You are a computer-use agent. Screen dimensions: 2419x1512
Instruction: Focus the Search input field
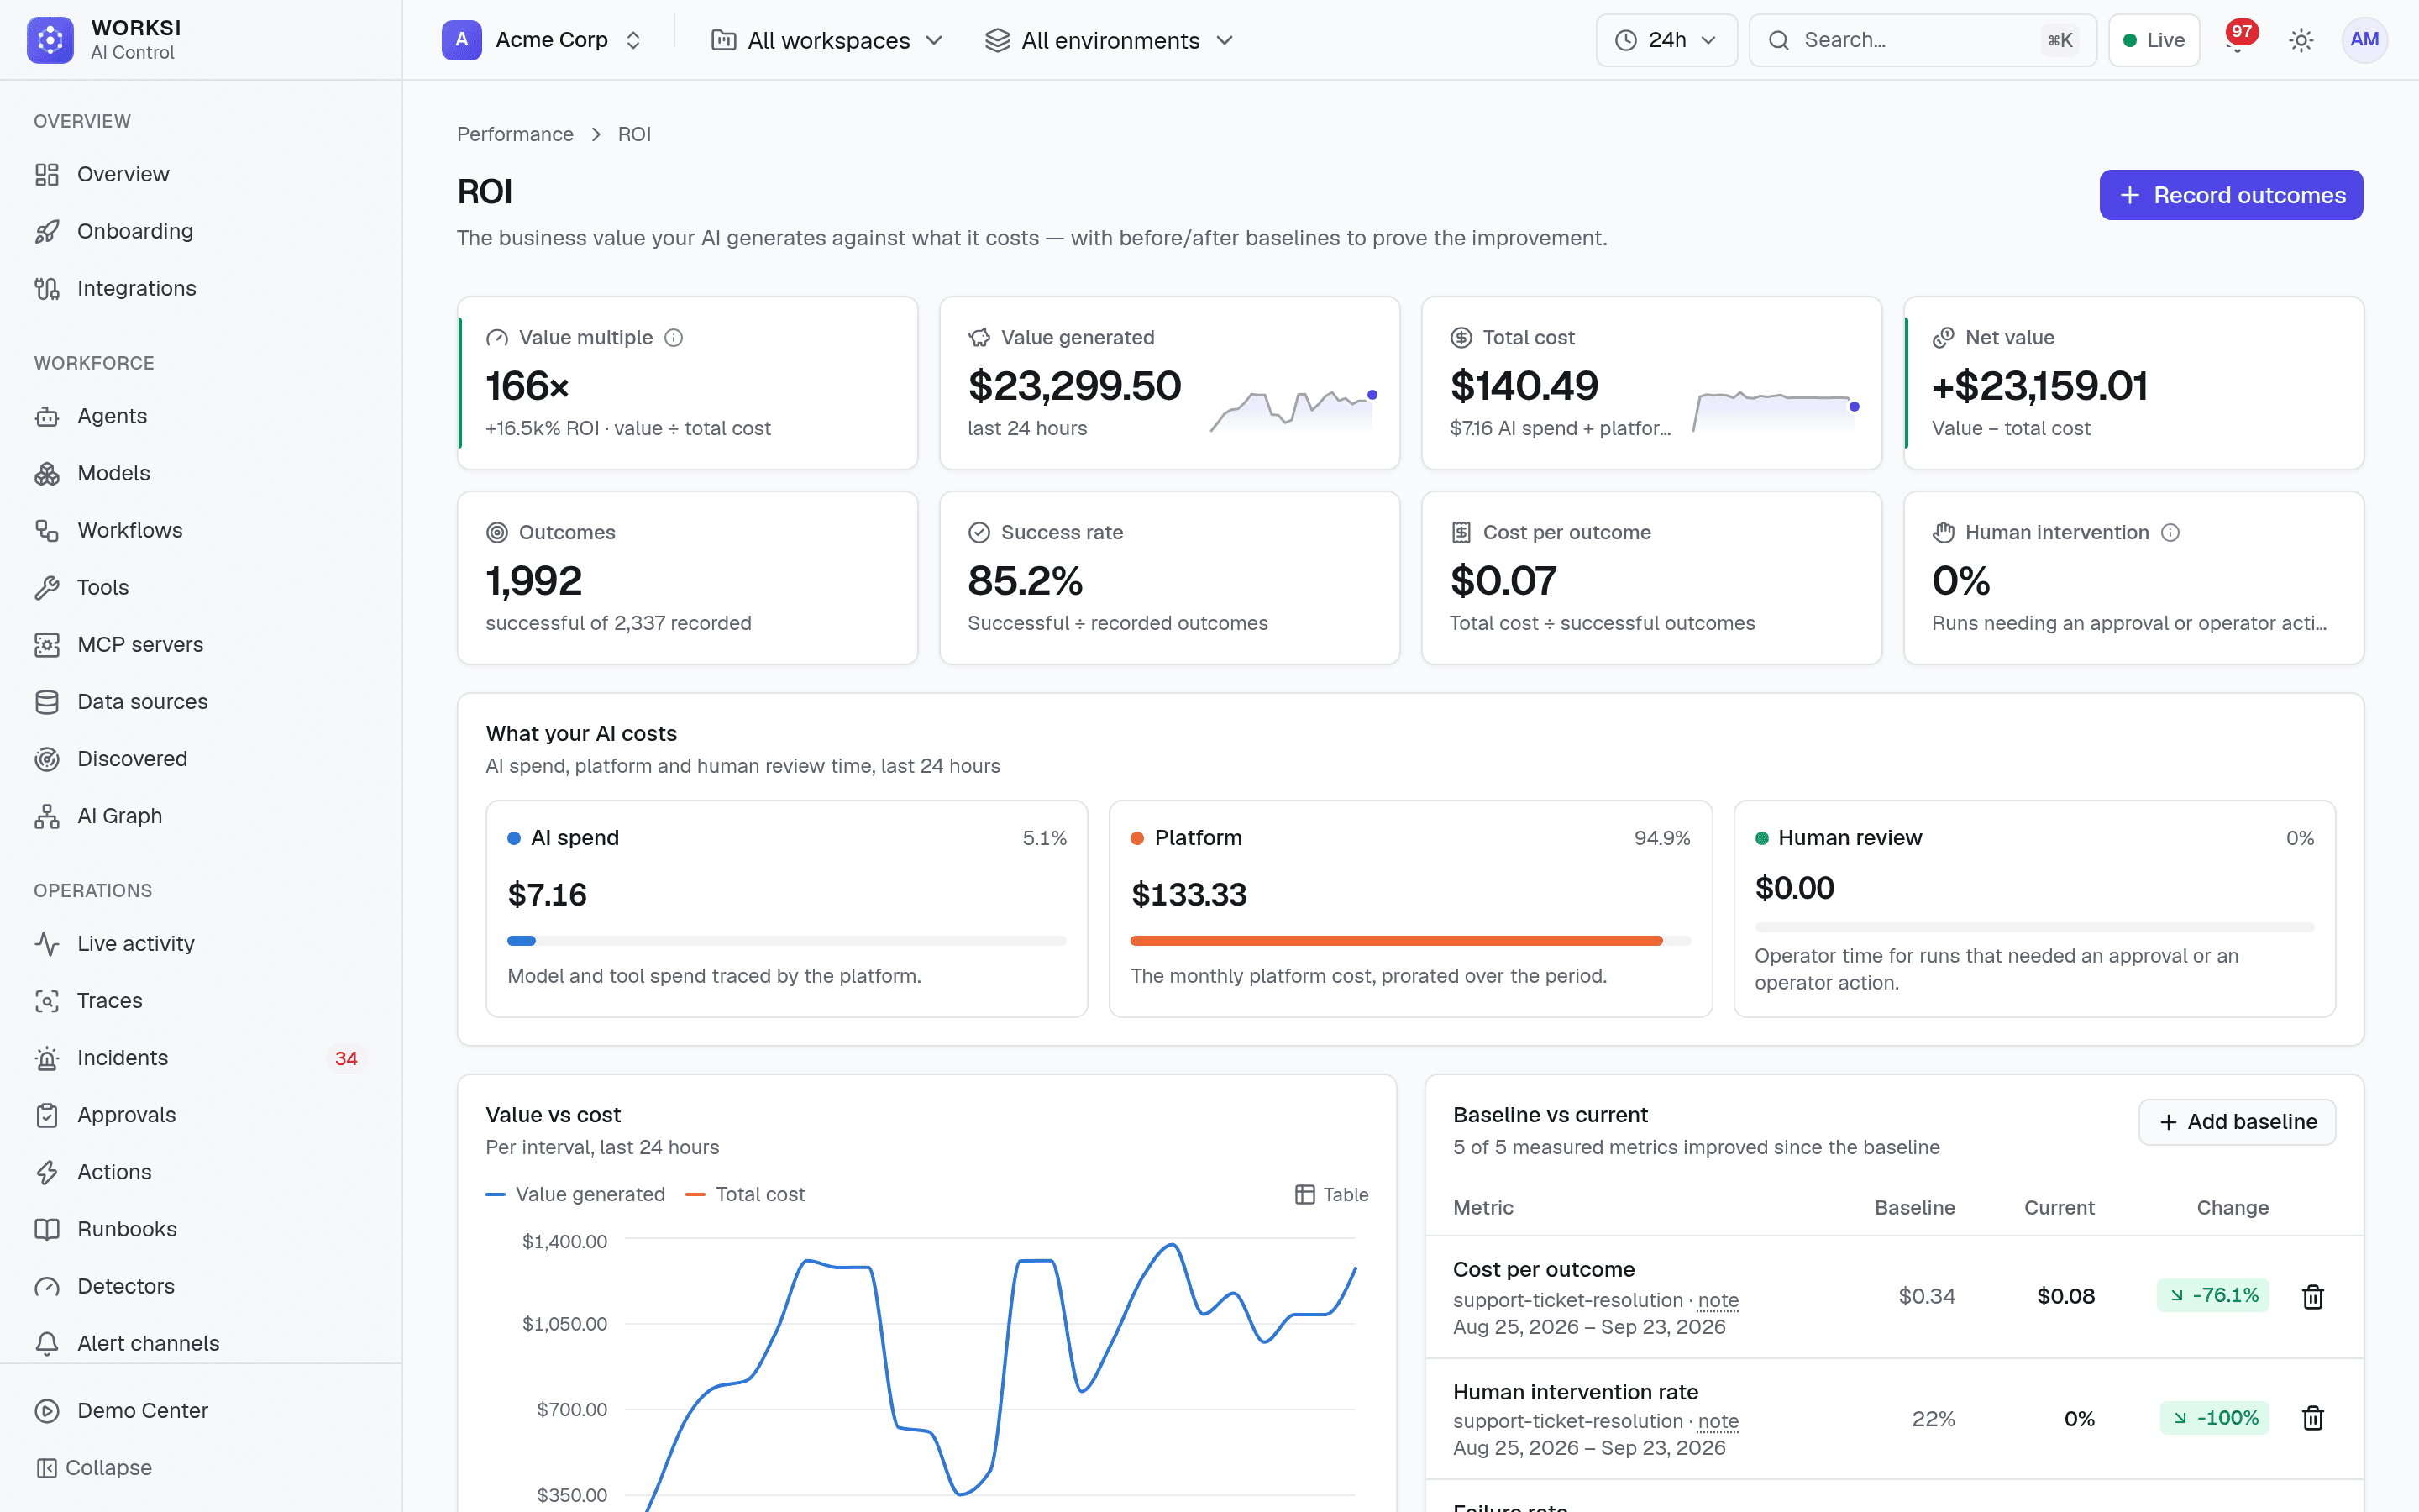[1923, 40]
